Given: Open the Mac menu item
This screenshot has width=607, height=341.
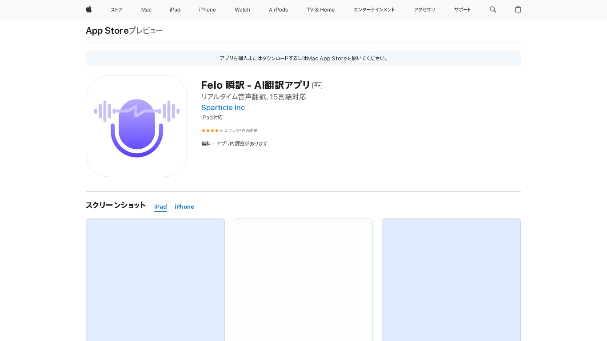Looking at the screenshot, I should pyautogui.click(x=146, y=10).
